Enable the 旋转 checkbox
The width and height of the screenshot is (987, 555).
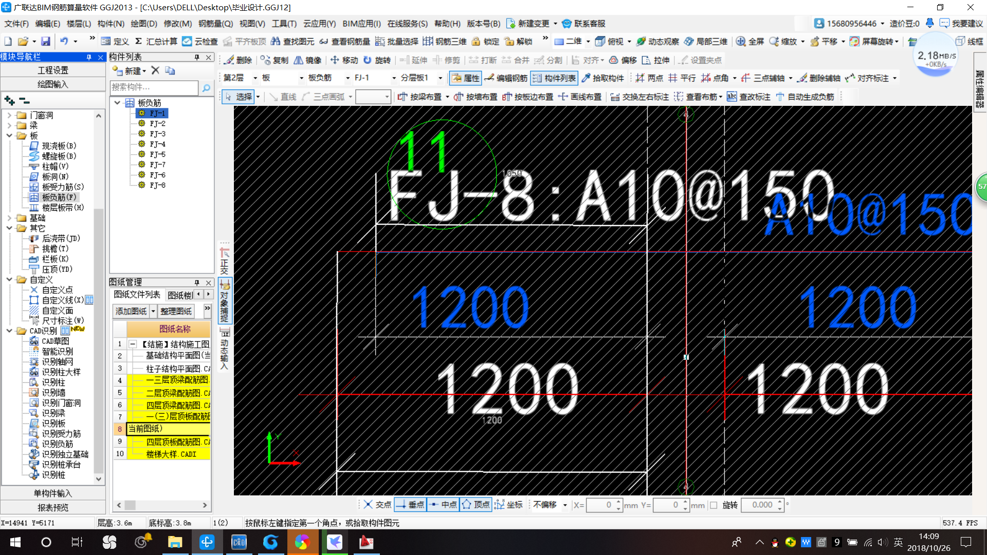pyautogui.click(x=714, y=505)
